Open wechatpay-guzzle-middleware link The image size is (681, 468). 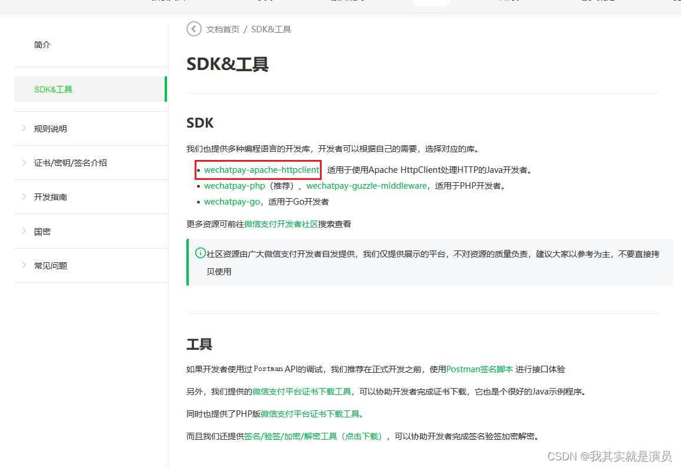(366, 186)
